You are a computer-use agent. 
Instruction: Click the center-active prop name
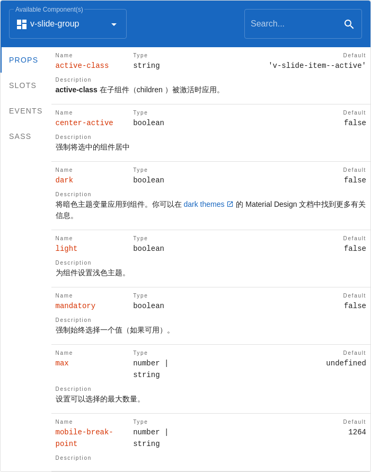click(x=84, y=123)
